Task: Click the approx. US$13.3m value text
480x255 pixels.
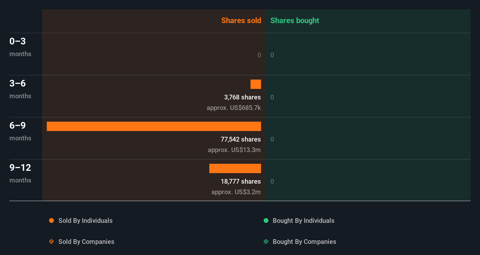Action: [234, 150]
